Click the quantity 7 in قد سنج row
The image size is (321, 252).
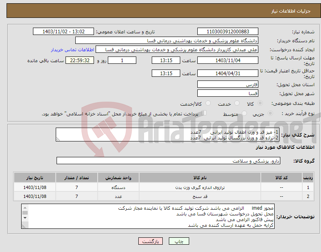pyautogui.click(x=76, y=196)
